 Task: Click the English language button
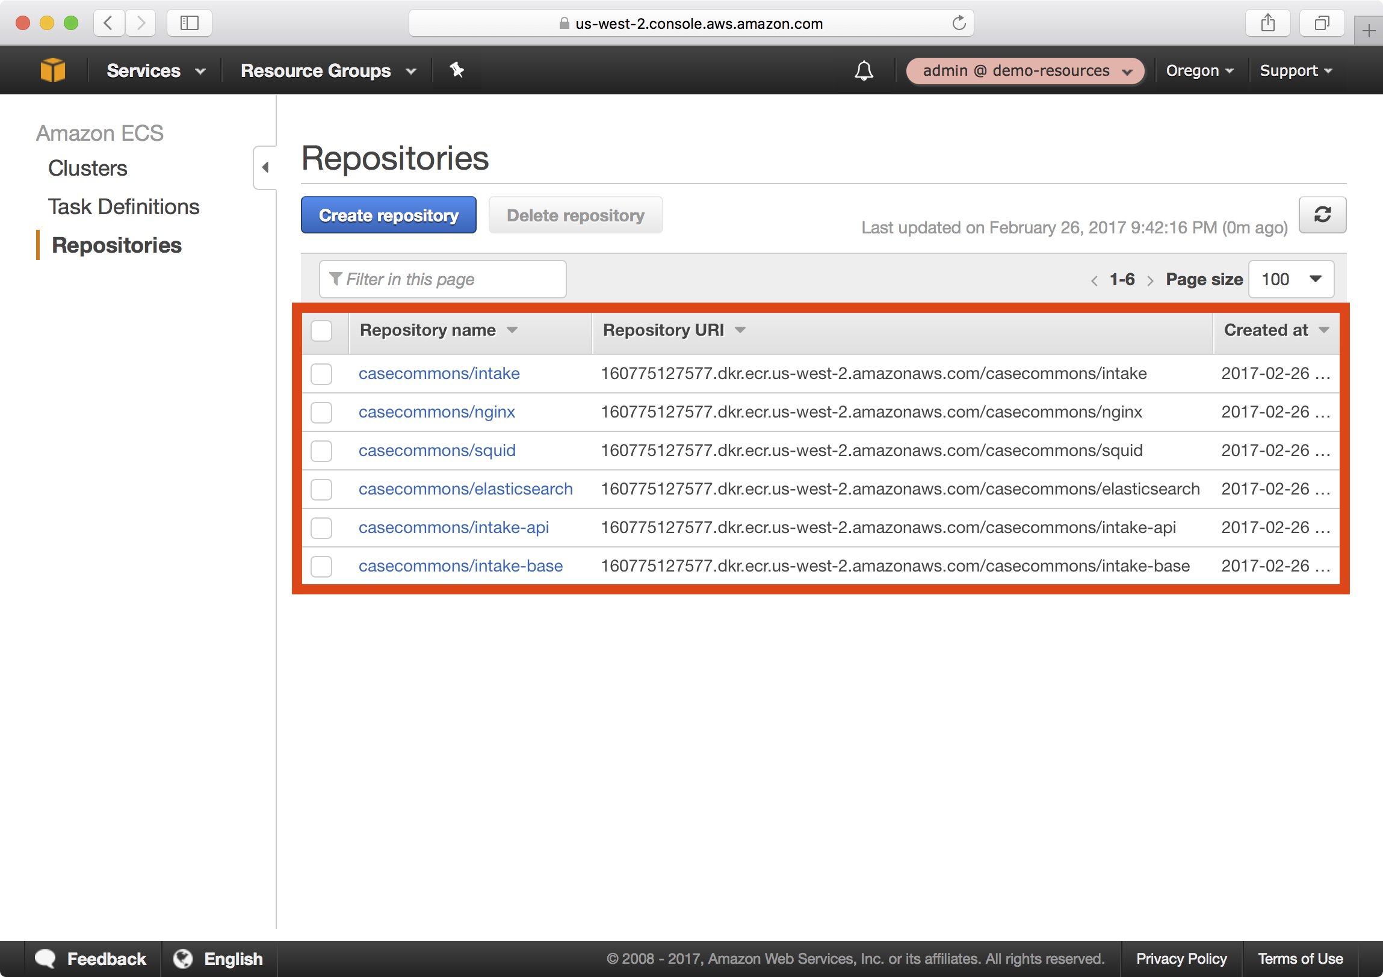[218, 958]
